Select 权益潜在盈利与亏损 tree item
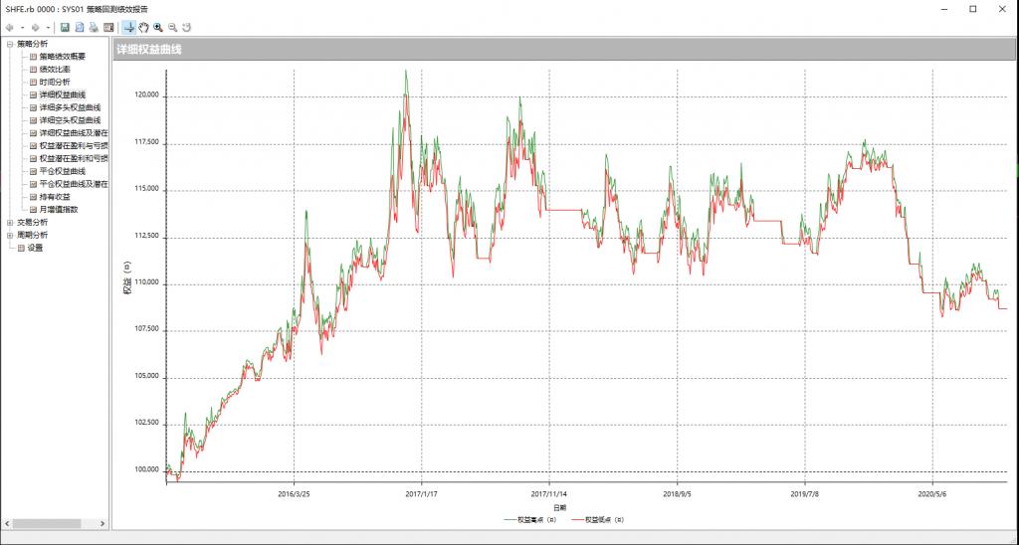The width and height of the screenshot is (1019, 545). (74, 146)
